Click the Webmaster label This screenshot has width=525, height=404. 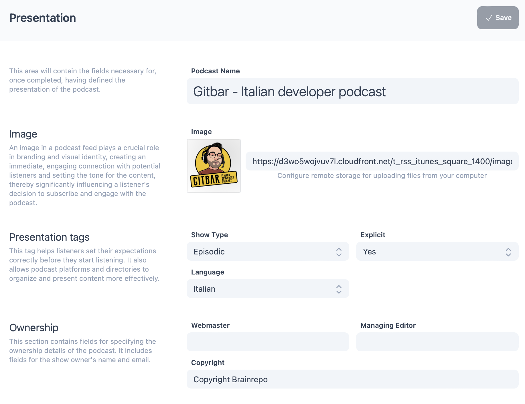210,325
